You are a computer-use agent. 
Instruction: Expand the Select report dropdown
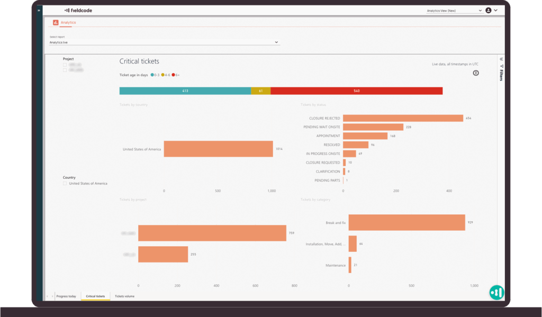coord(164,42)
